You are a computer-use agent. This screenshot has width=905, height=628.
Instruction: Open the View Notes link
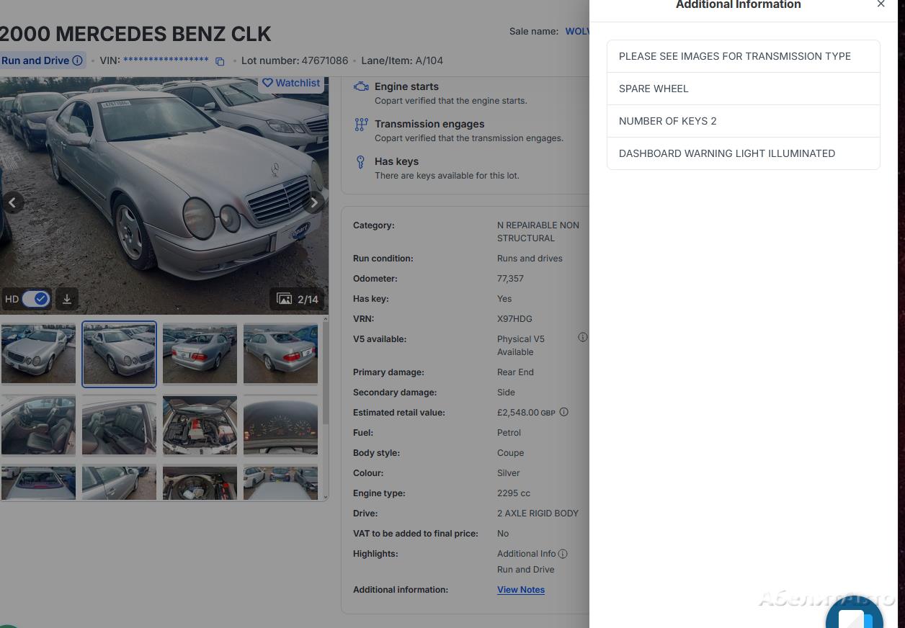[520, 590]
